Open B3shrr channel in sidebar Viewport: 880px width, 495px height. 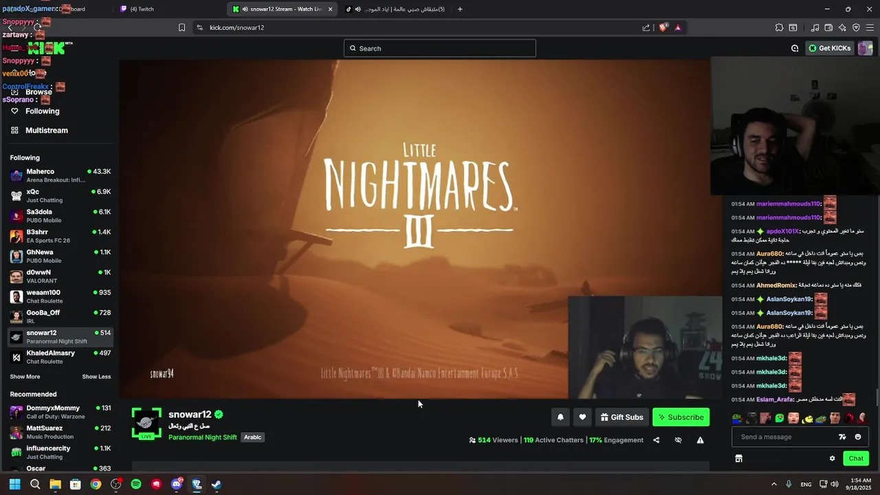click(60, 236)
